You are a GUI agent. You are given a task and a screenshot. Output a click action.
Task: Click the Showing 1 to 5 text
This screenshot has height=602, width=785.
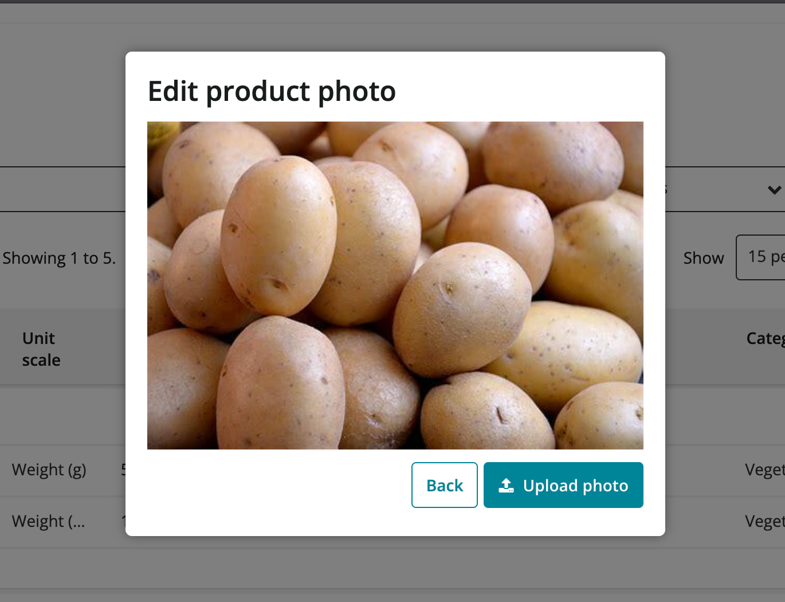click(x=59, y=258)
